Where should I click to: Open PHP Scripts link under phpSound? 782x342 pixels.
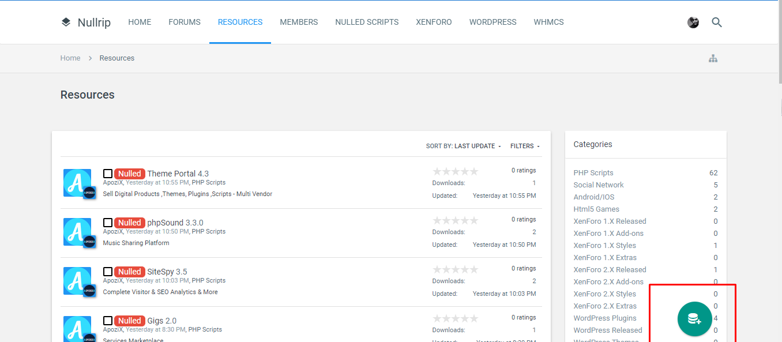click(x=209, y=231)
